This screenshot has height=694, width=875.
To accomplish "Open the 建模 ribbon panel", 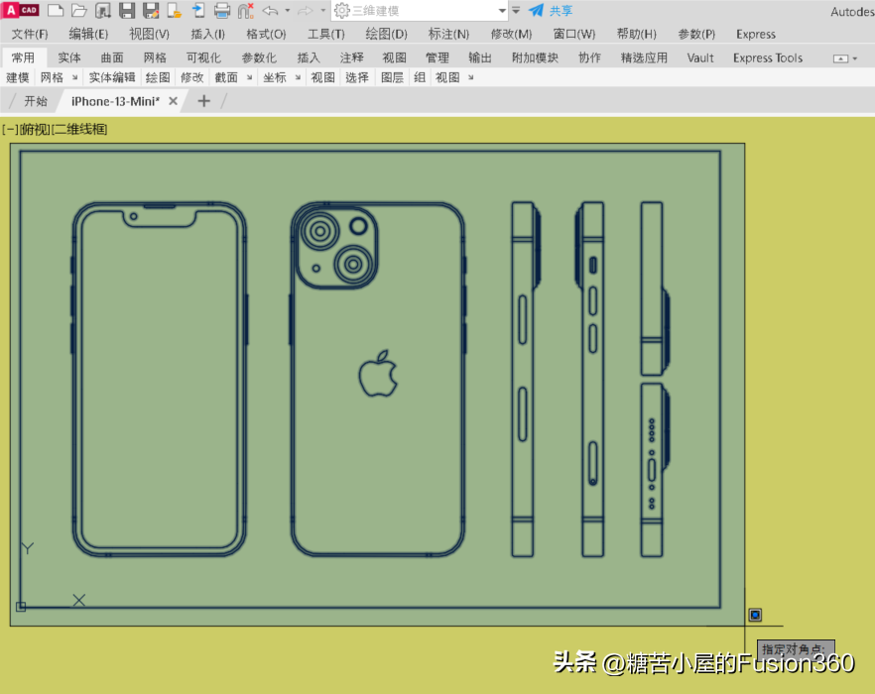I will click(x=17, y=77).
